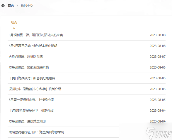Go to 首页 breadcrumb link

(11, 5)
